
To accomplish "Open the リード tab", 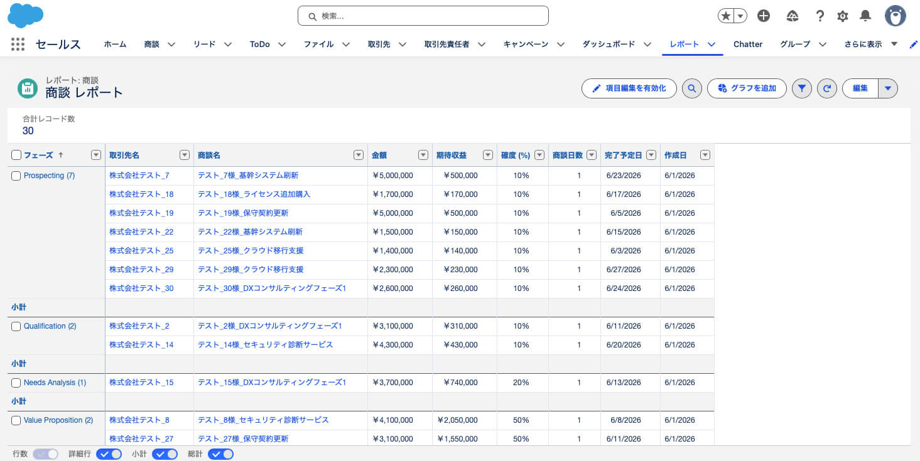I will [204, 44].
